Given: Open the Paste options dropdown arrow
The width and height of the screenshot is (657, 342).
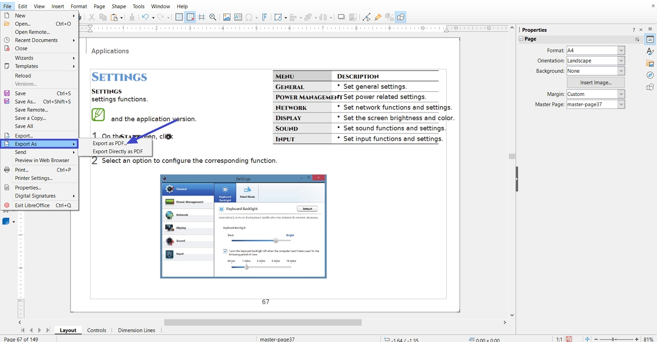Looking at the screenshot, I should tap(122, 18).
